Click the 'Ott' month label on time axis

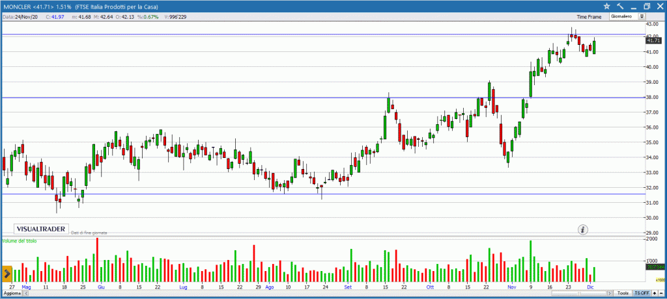click(x=431, y=287)
